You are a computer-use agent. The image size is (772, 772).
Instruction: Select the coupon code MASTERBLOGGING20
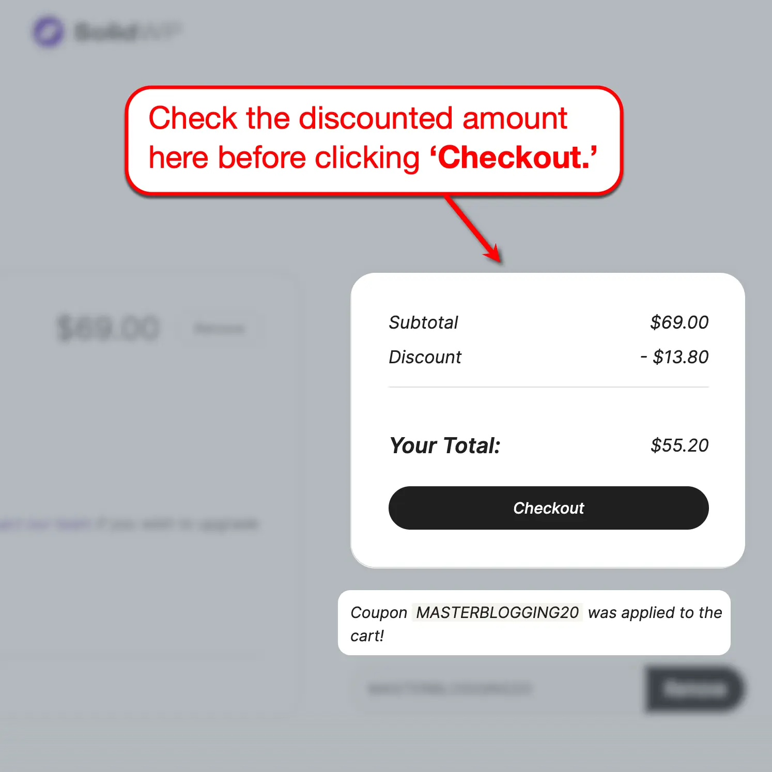click(x=498, y=613)
